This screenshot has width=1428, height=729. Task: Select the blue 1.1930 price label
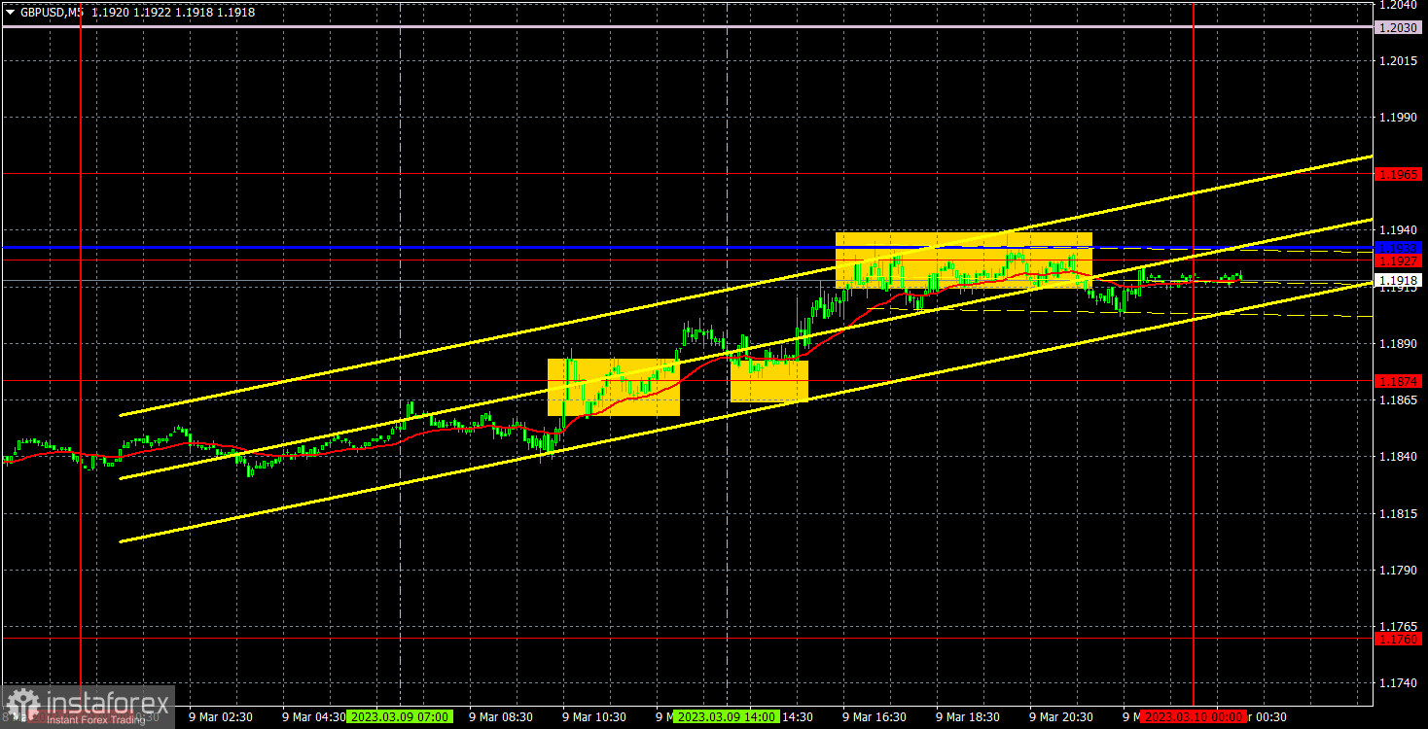pos(1399,248)
